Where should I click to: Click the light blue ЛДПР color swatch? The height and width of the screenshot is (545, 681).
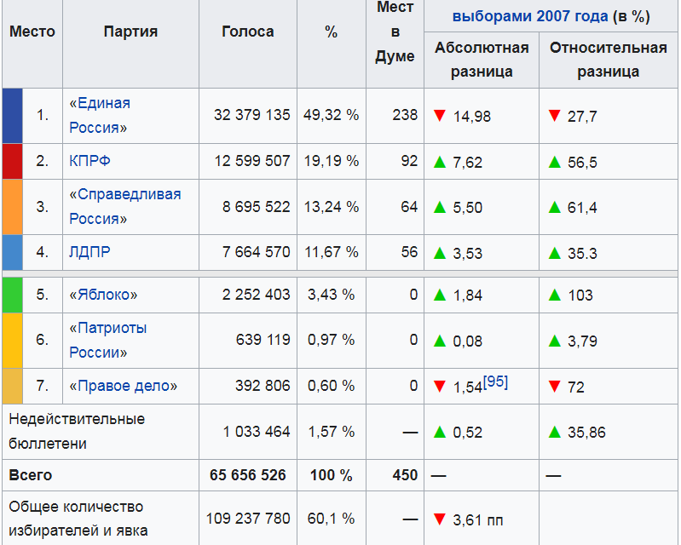pyautogui.click(x=12, y=253)
